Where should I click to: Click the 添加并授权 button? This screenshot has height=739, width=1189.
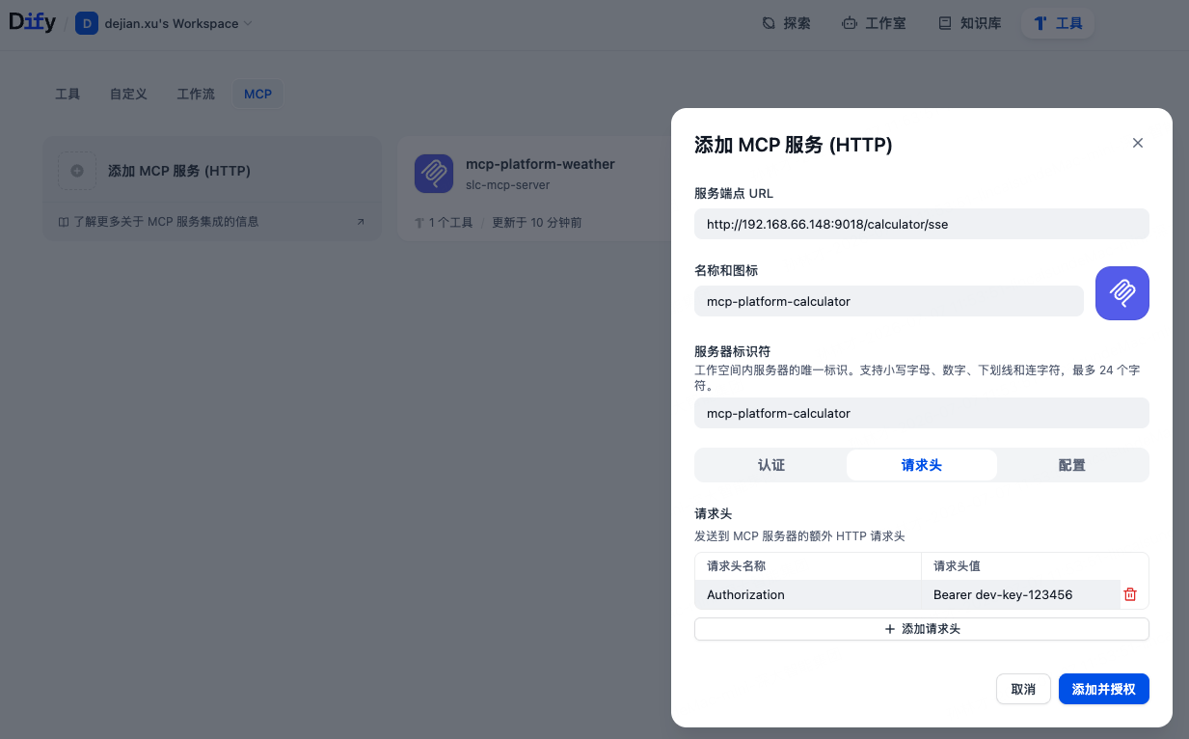click(x=1104, y=689)
